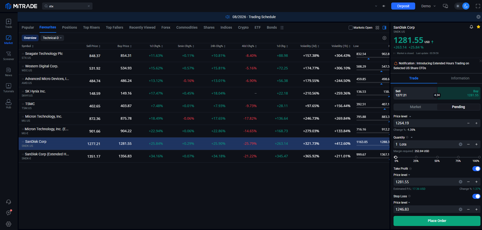Expand the full category list after Bonds
482x230 pixels.
tap(282, 28)
